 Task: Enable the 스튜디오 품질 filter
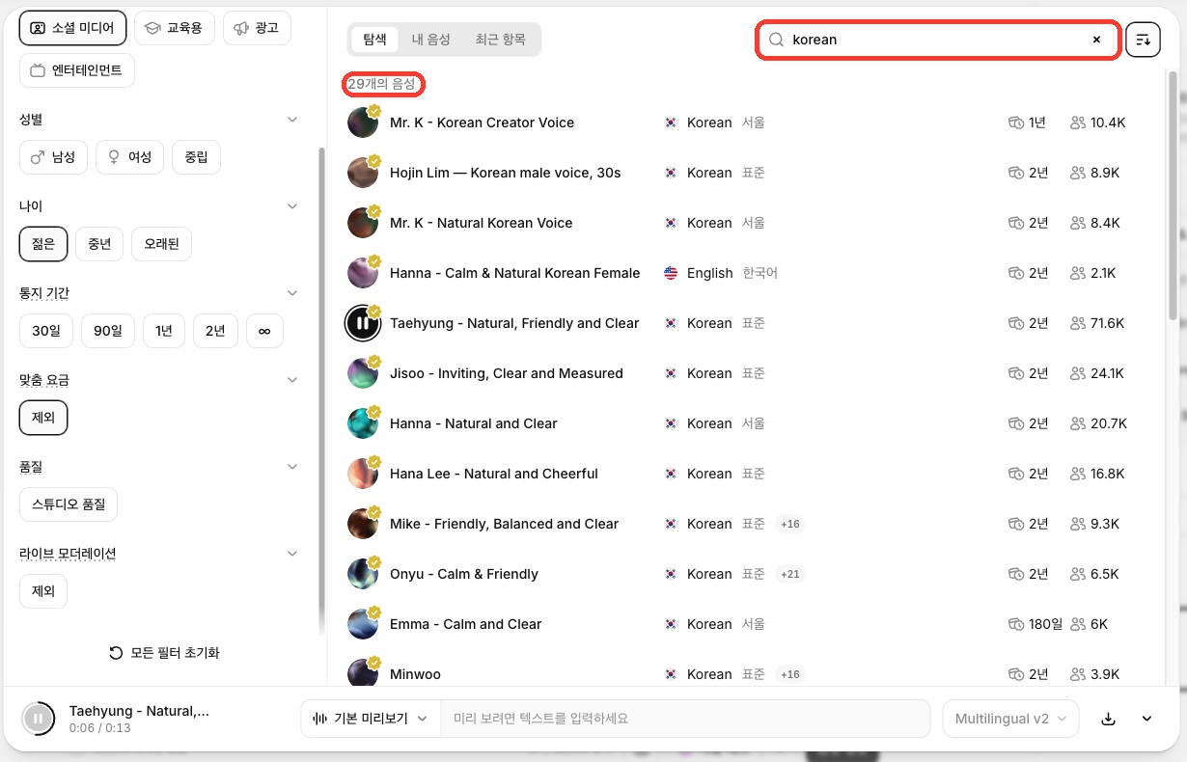pyautogui.click(x=69, y=504)
